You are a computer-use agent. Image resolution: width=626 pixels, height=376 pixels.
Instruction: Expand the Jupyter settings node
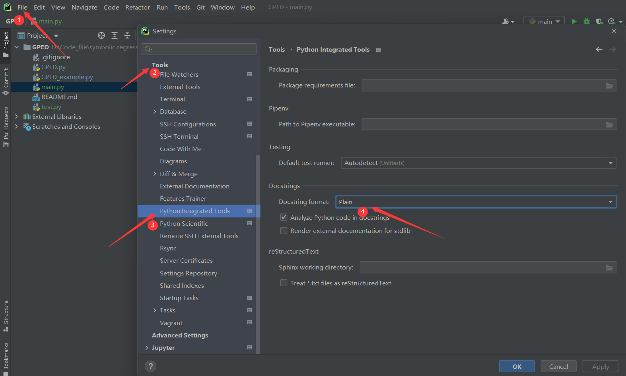coord(147,348)
